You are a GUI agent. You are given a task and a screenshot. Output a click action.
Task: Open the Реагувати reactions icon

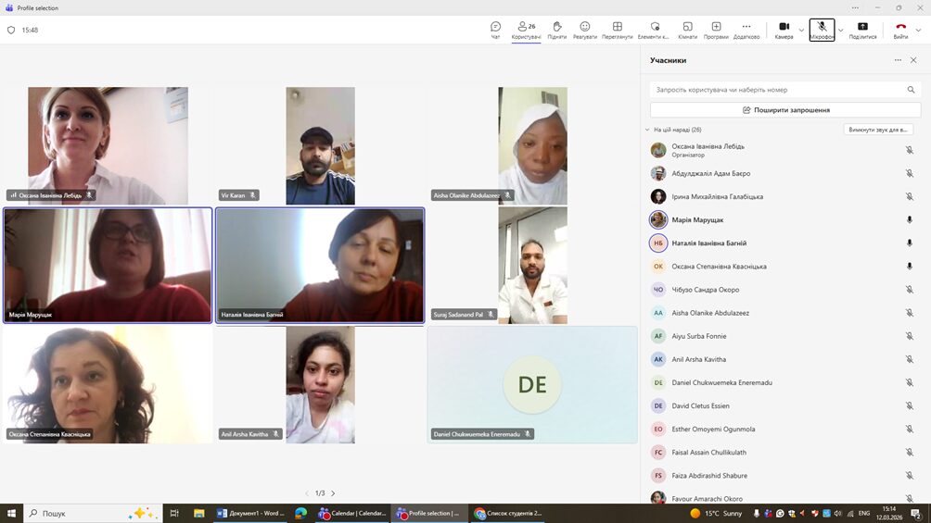pos(584,27)
